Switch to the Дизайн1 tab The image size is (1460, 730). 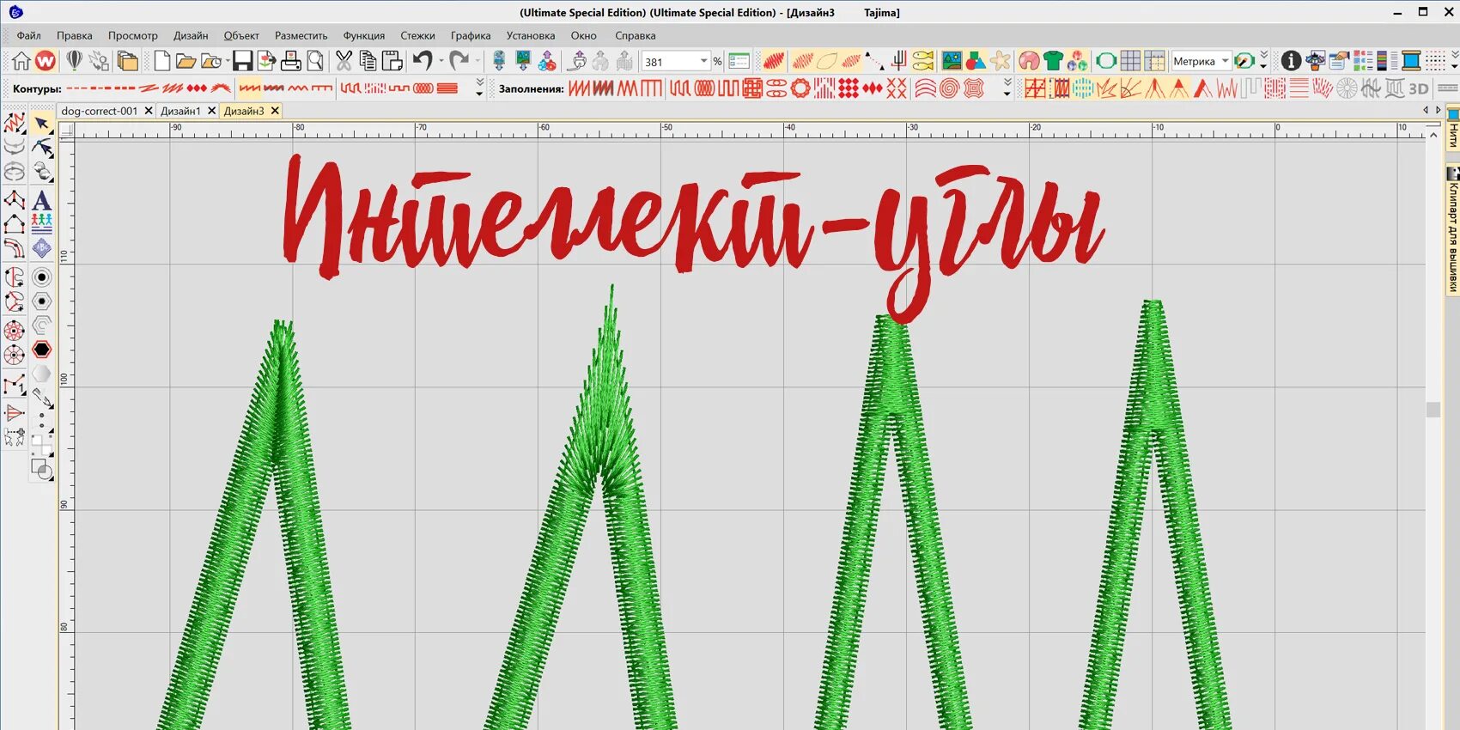(x=180, y=111)
